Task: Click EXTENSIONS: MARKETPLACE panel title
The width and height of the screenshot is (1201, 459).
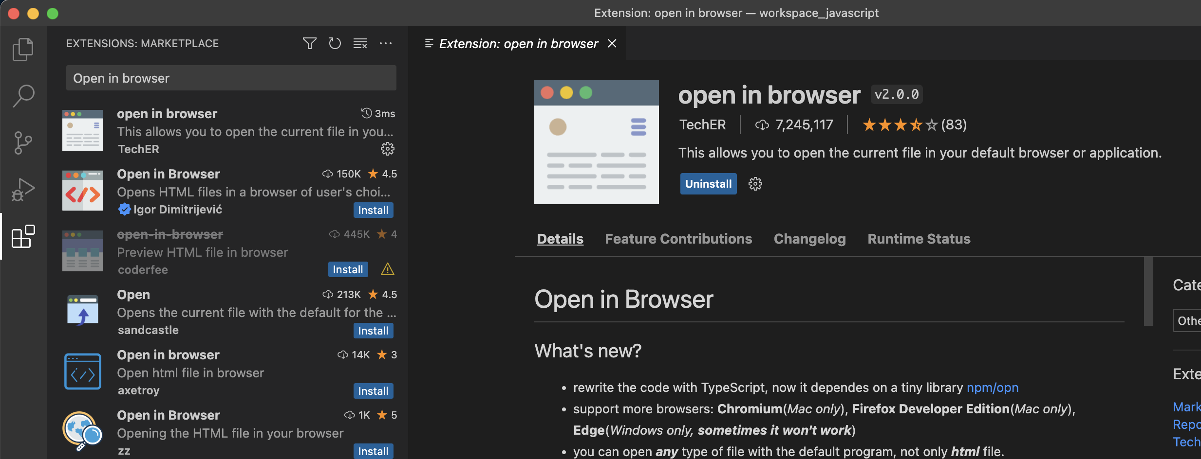Action: (x=143, y=43)
